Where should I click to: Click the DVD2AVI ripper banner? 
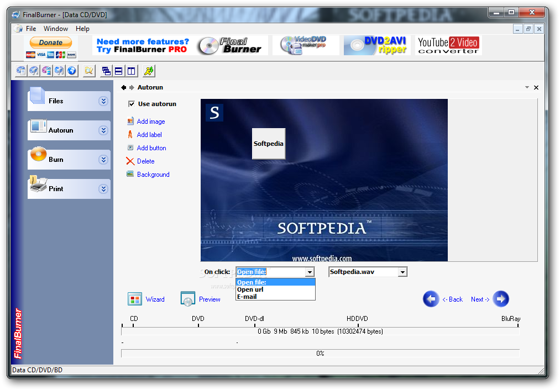(x=377, y=45)
